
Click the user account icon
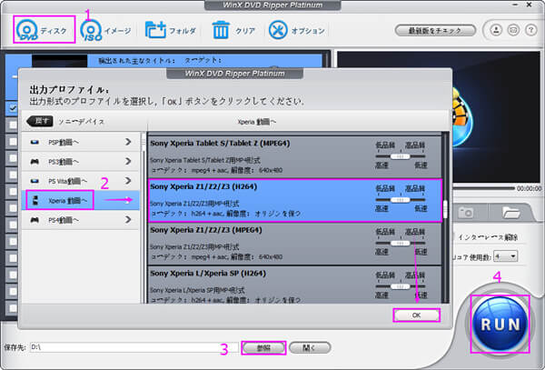(x=496, y=30)
